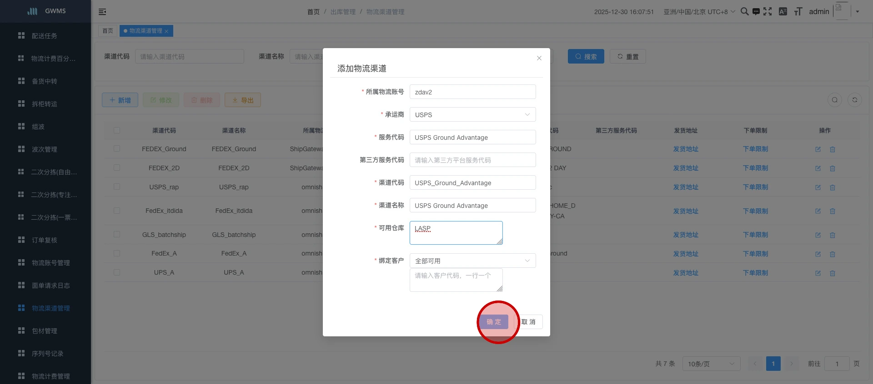
Task: Click edit icon for FedEx_A row
Action: 818,254
